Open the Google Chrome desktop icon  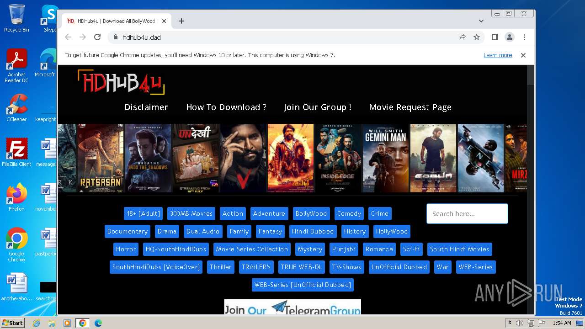16,245
